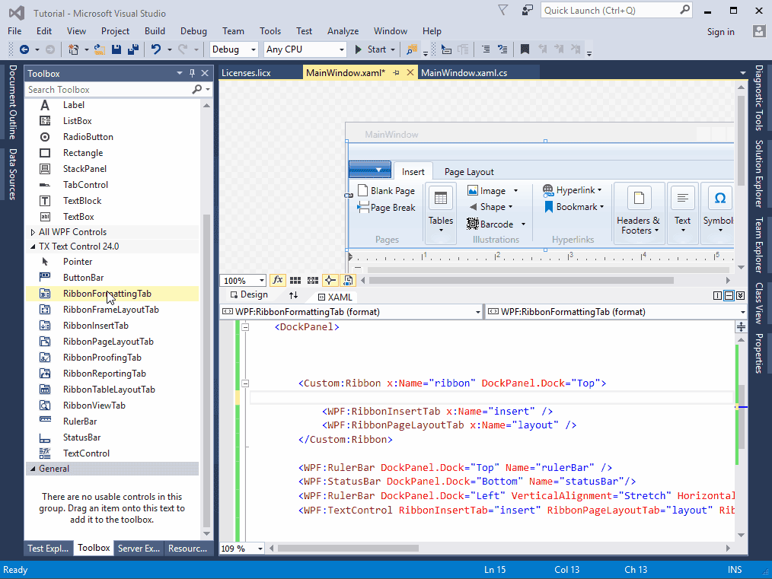Click the Navigate Backward arrow icon
Image resolution: width=772 pixels, height=579 pixels.
[24, 49]
